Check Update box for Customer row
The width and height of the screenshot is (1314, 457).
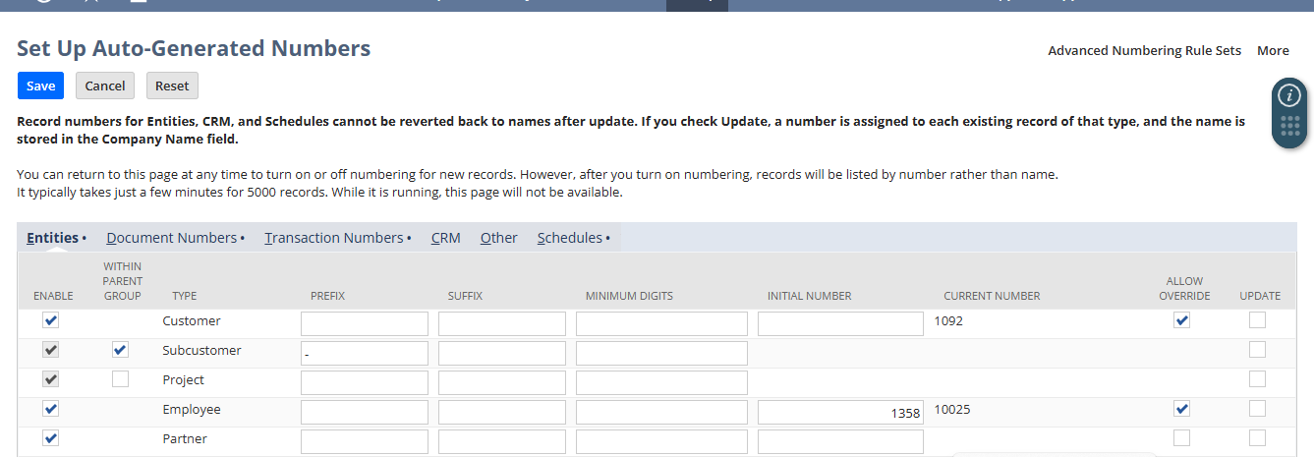pos(1257,320)
